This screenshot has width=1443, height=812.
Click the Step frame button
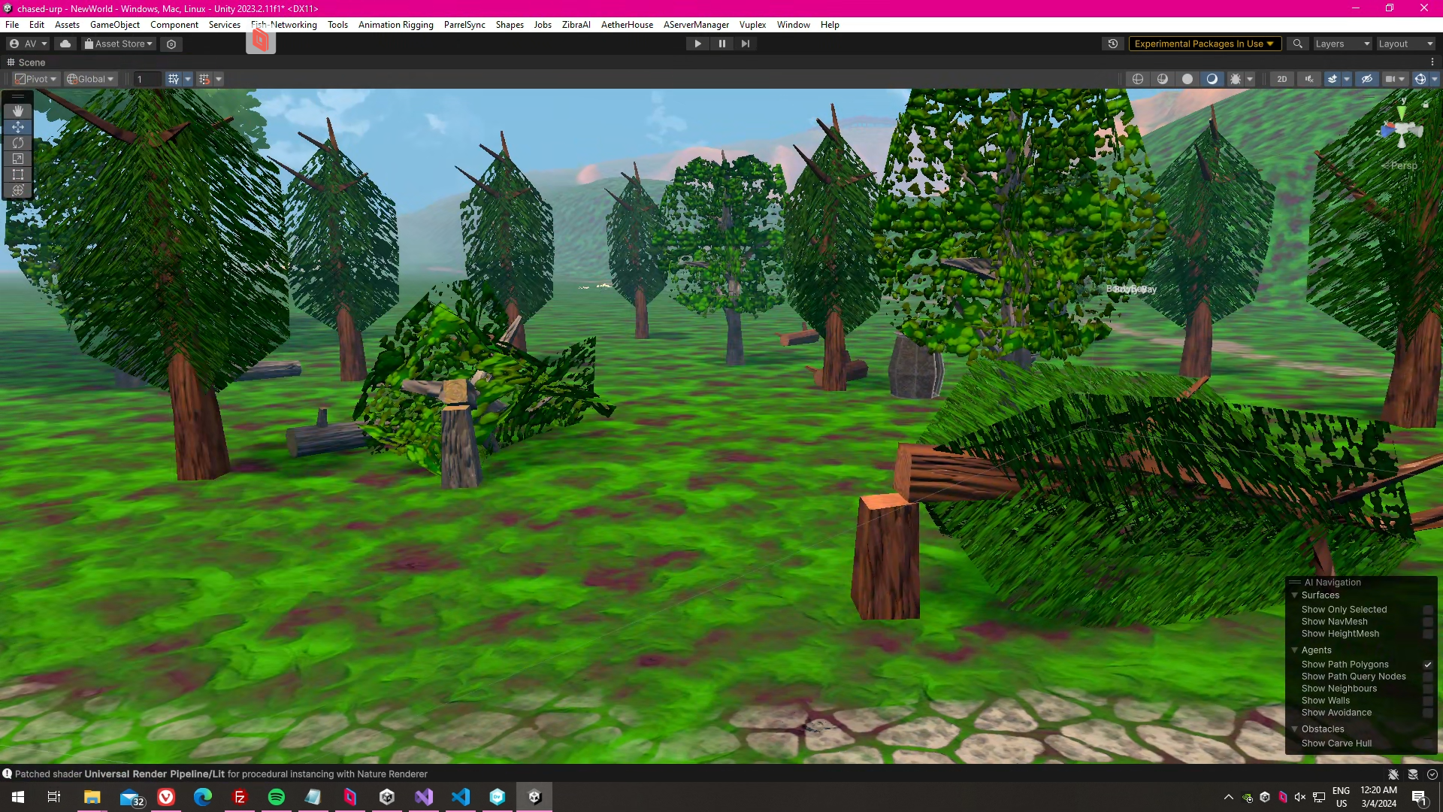coord(745,44)
